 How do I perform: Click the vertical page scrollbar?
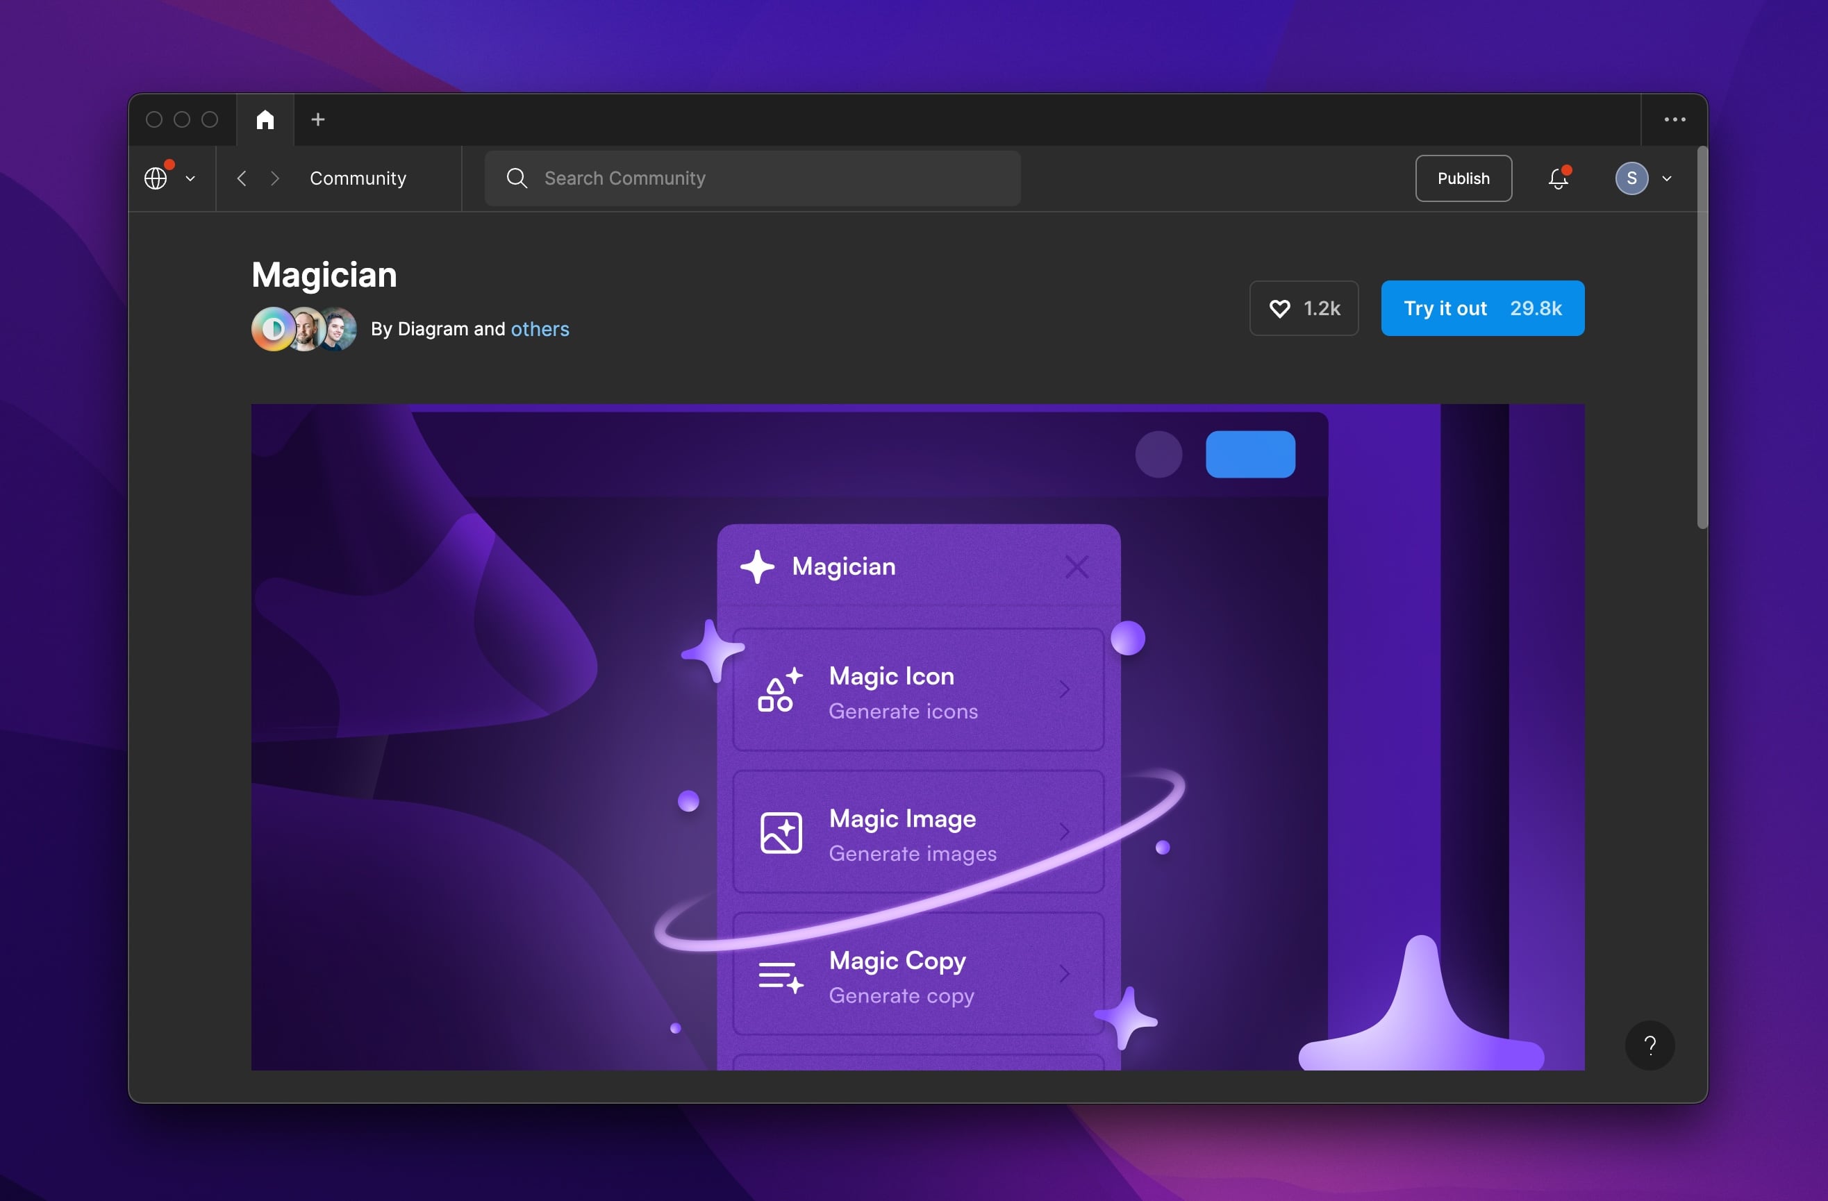point(1702,338)
